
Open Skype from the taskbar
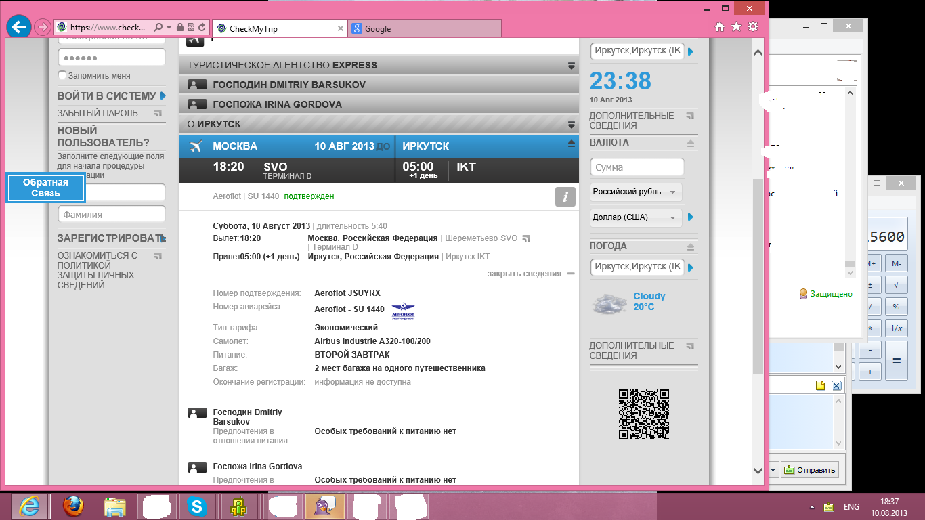[197, 506]
